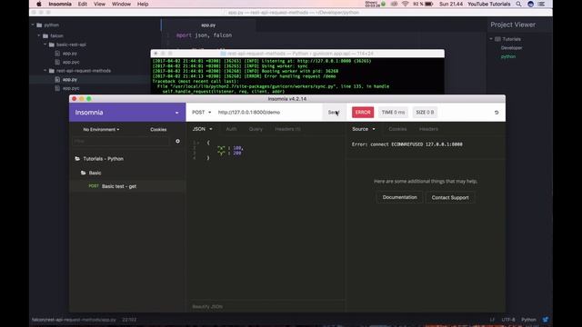
Task: Open the response history icon
Action: coord(497,113)
